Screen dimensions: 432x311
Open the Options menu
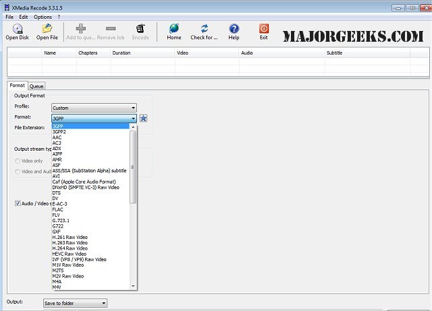43,17
